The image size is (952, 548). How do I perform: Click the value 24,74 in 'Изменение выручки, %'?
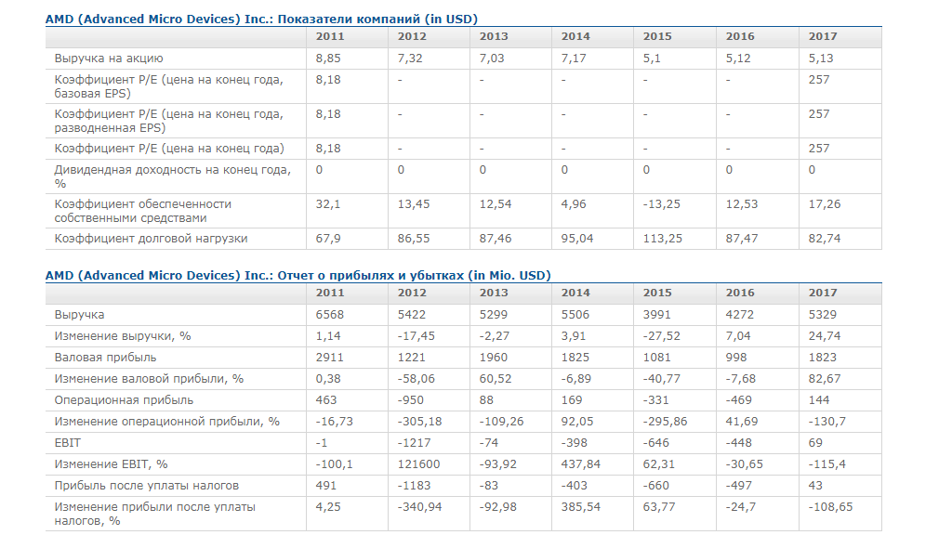[x=825, y=336]
